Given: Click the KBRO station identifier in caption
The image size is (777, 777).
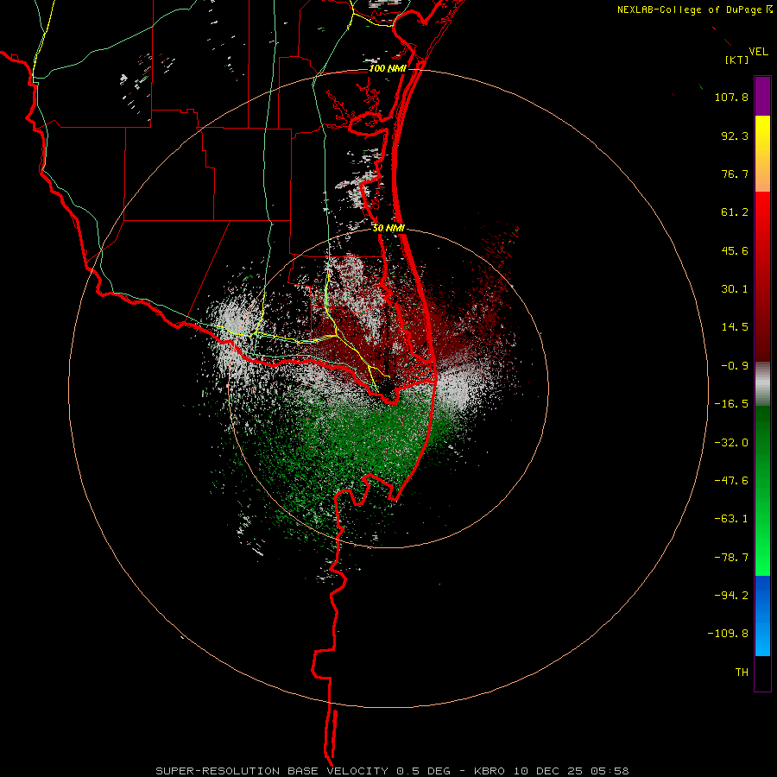Looking at the screenshot, I should [490, 771].
